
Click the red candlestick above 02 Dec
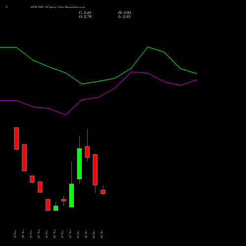(87, 152)
